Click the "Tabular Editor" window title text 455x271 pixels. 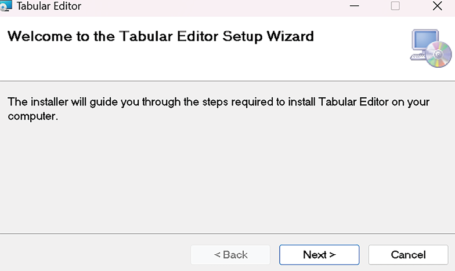[49, 7]
